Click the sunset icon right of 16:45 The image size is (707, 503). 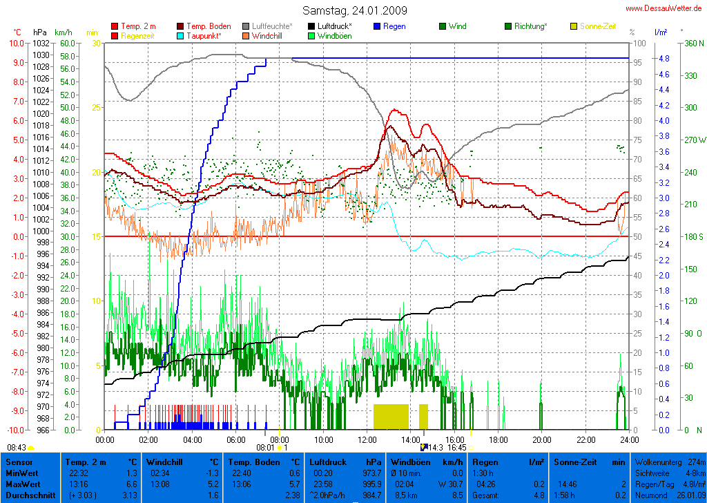(471, 448)
